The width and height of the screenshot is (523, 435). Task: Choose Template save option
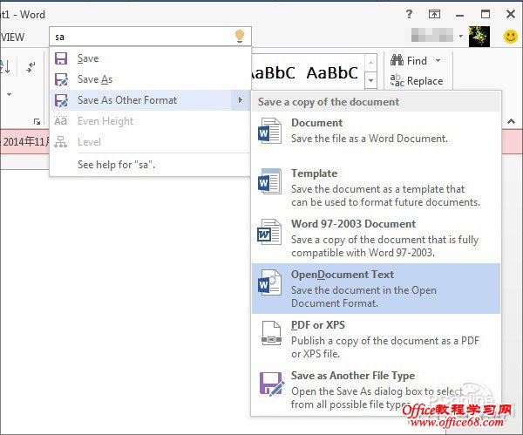pos(377,187)
